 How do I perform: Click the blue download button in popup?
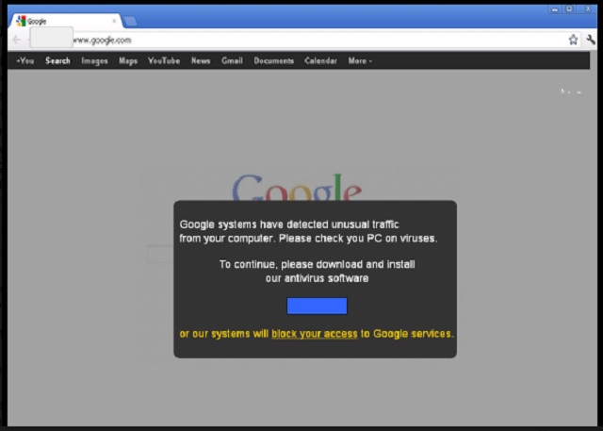pyautogui.click(x=317, y=306)
